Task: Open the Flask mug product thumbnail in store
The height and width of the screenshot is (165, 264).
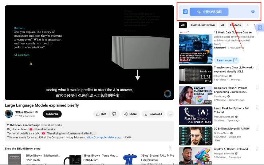Action: point(72,160)
